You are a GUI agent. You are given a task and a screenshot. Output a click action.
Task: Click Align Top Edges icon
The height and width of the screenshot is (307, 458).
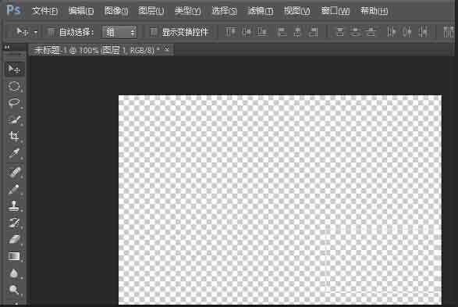tap(230, 32)
